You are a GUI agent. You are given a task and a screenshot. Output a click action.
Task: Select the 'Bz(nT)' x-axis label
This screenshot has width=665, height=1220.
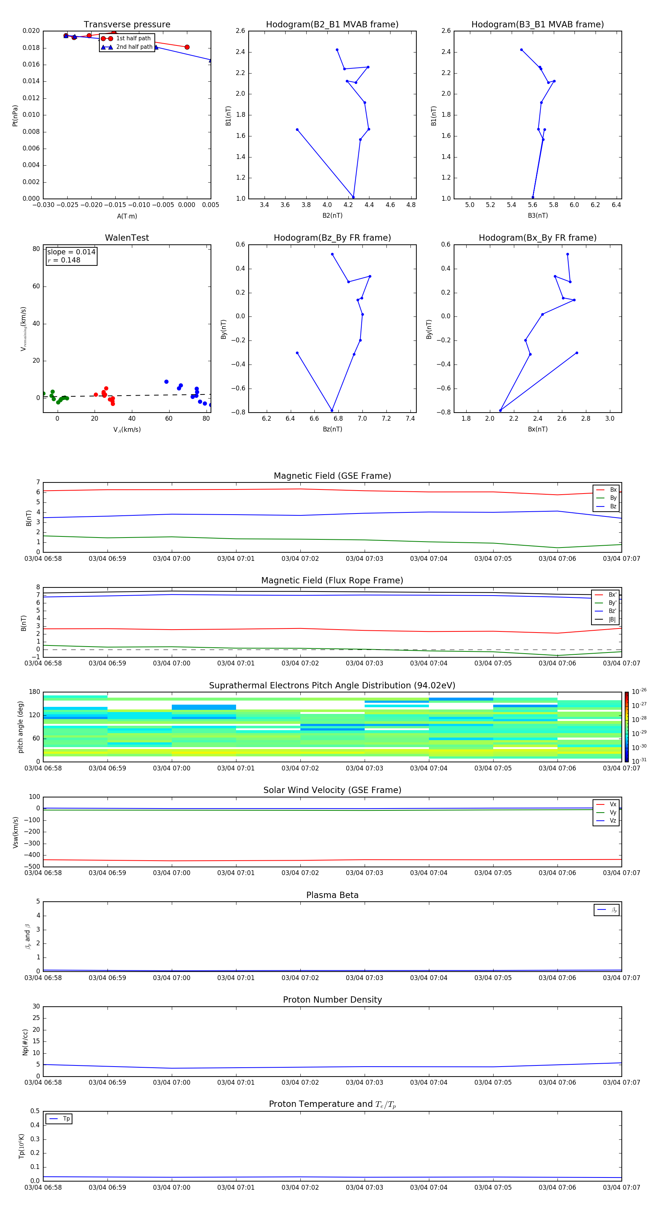(332, 430)
